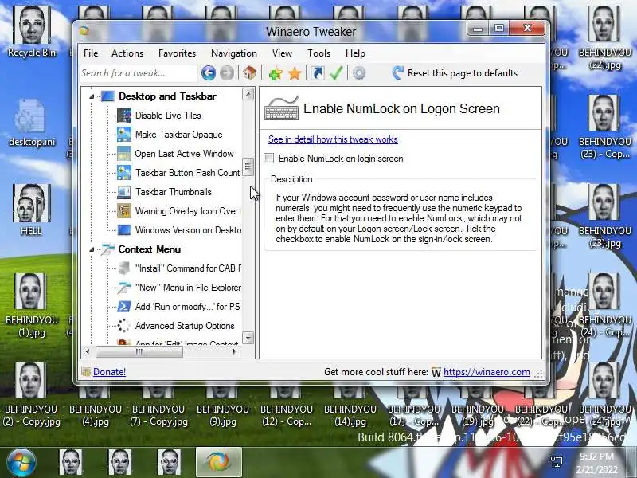Select the 'New' Menu in File Explorer item
Viewport: 637px width, 478px height.
188,288
